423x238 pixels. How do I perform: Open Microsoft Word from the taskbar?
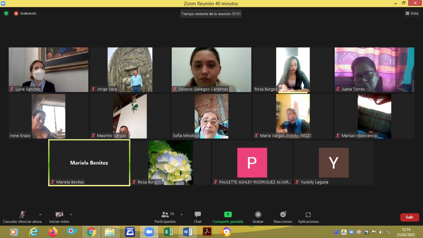coord(187,232)
